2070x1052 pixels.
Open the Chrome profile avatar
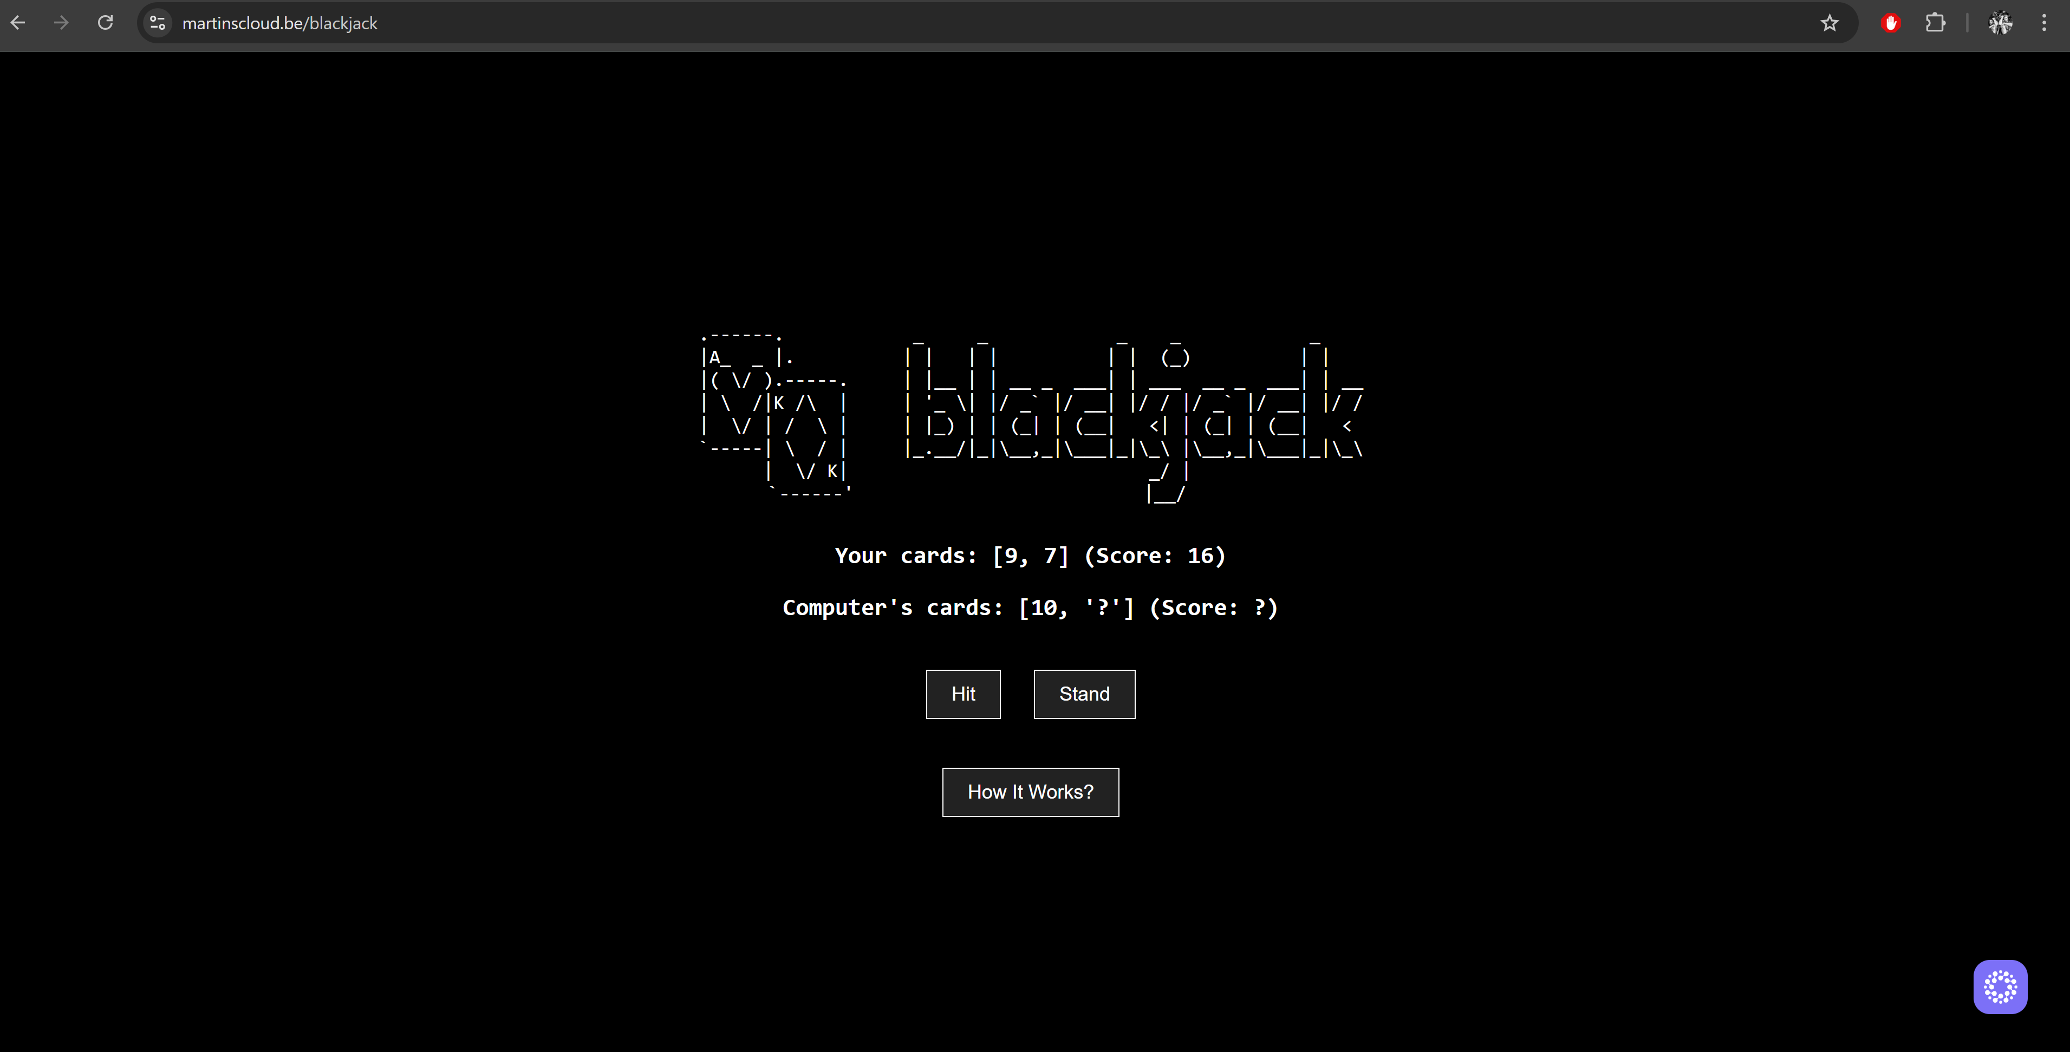2000,23
